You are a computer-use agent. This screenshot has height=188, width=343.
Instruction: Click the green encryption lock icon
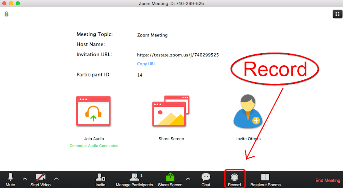[6, 14]
